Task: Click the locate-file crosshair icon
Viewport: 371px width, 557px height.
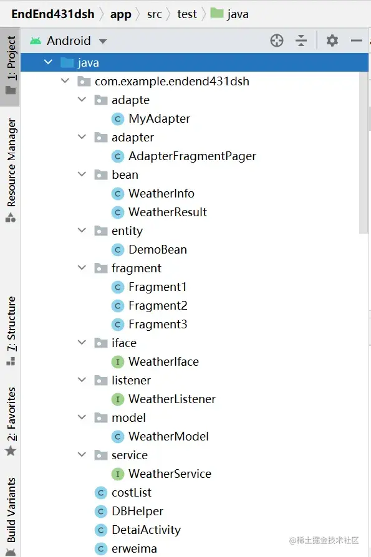Action: pos(276,40)
